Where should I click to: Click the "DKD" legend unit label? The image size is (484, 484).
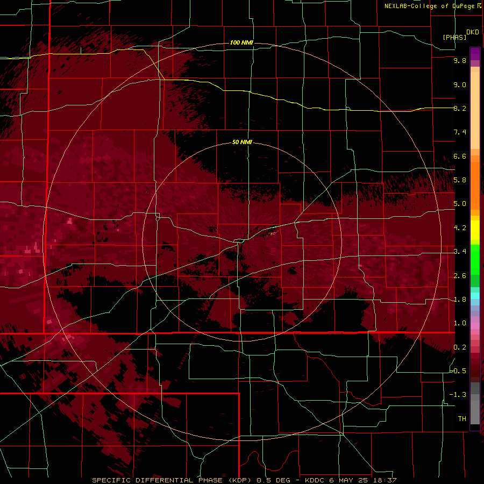tap(472, 32)
